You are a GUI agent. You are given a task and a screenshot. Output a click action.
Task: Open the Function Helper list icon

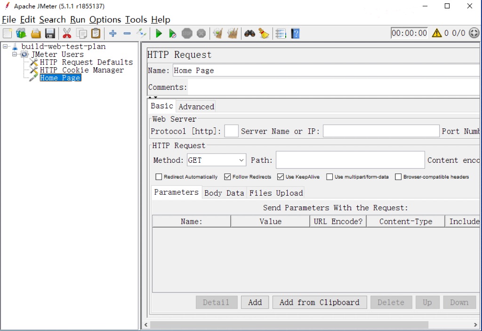tap(281, 33)
